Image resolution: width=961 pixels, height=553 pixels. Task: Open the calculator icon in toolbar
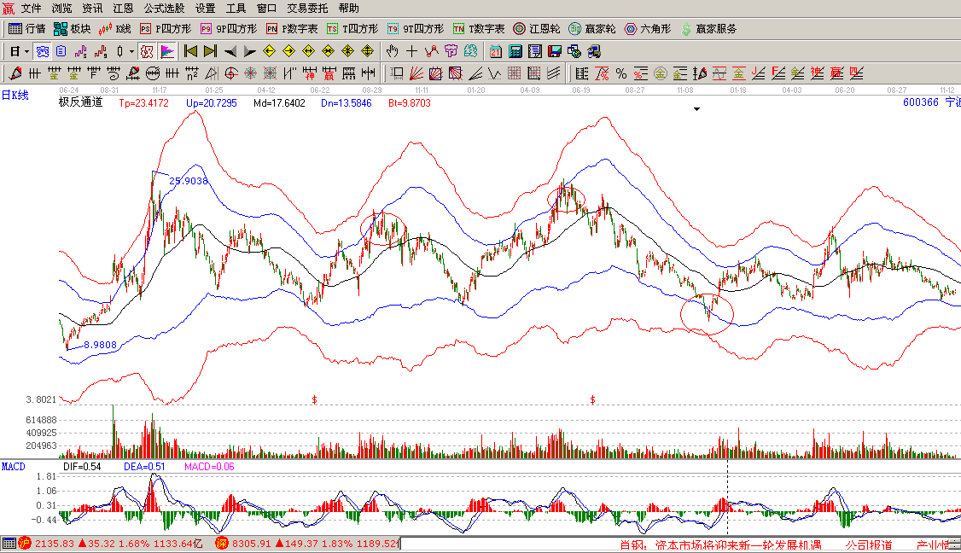point(515,50)
